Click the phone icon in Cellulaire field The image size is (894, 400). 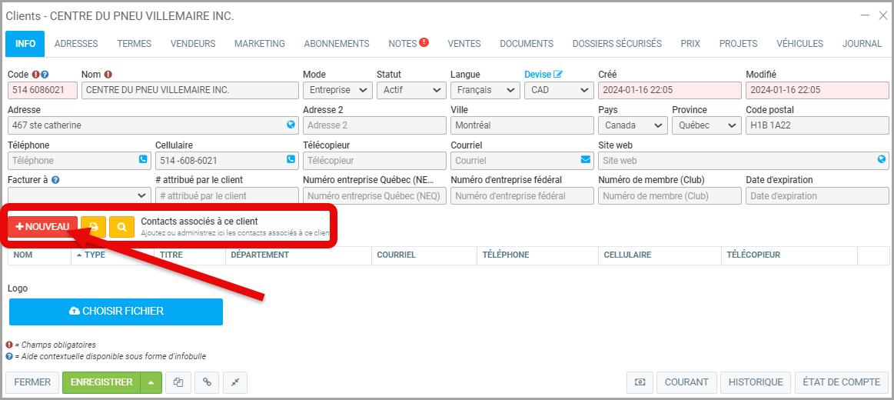[291, 160]
